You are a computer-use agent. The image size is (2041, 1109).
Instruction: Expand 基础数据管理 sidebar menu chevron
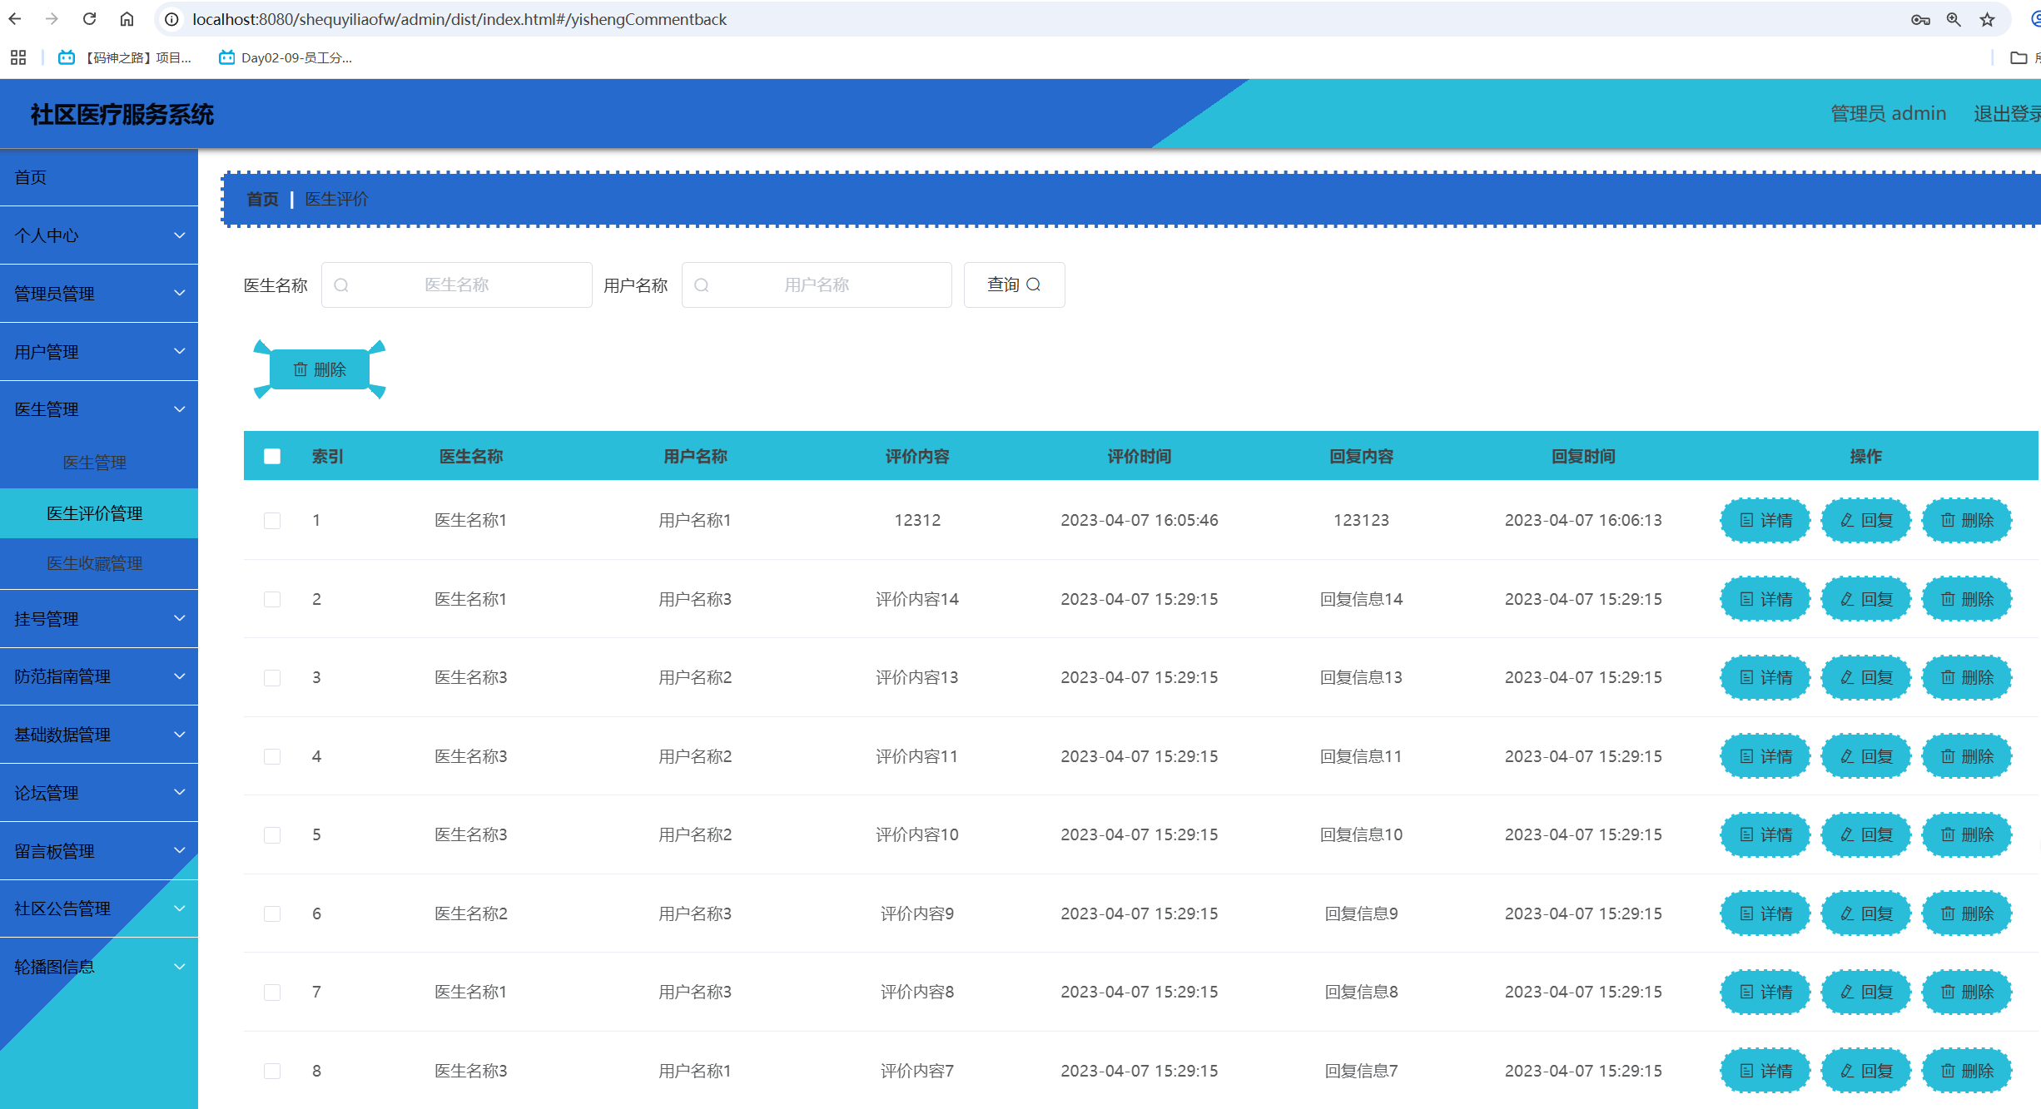(180, 735)
